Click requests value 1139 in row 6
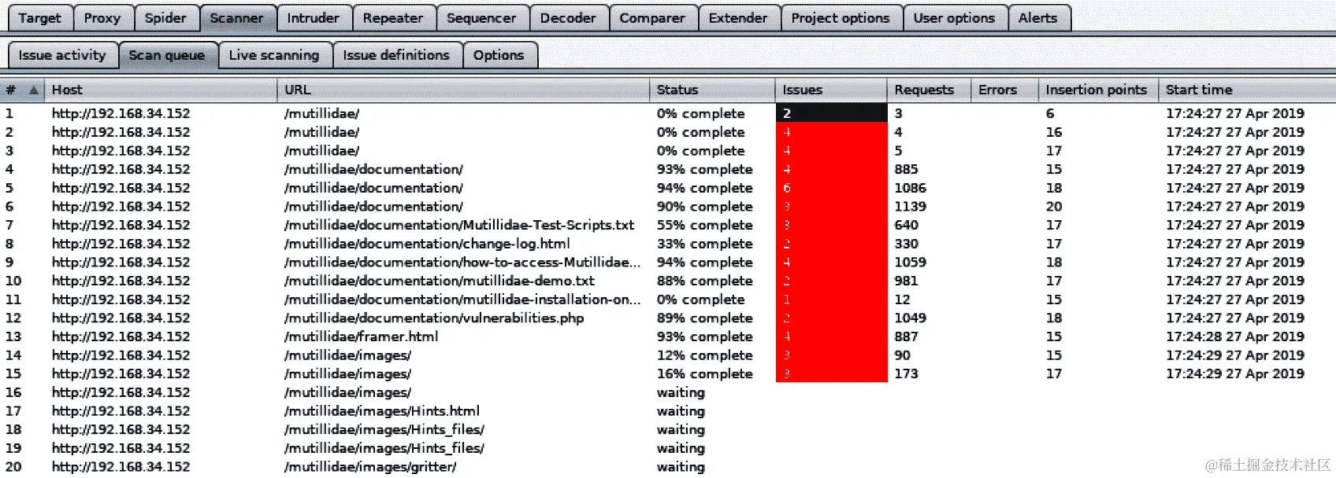 911,206
